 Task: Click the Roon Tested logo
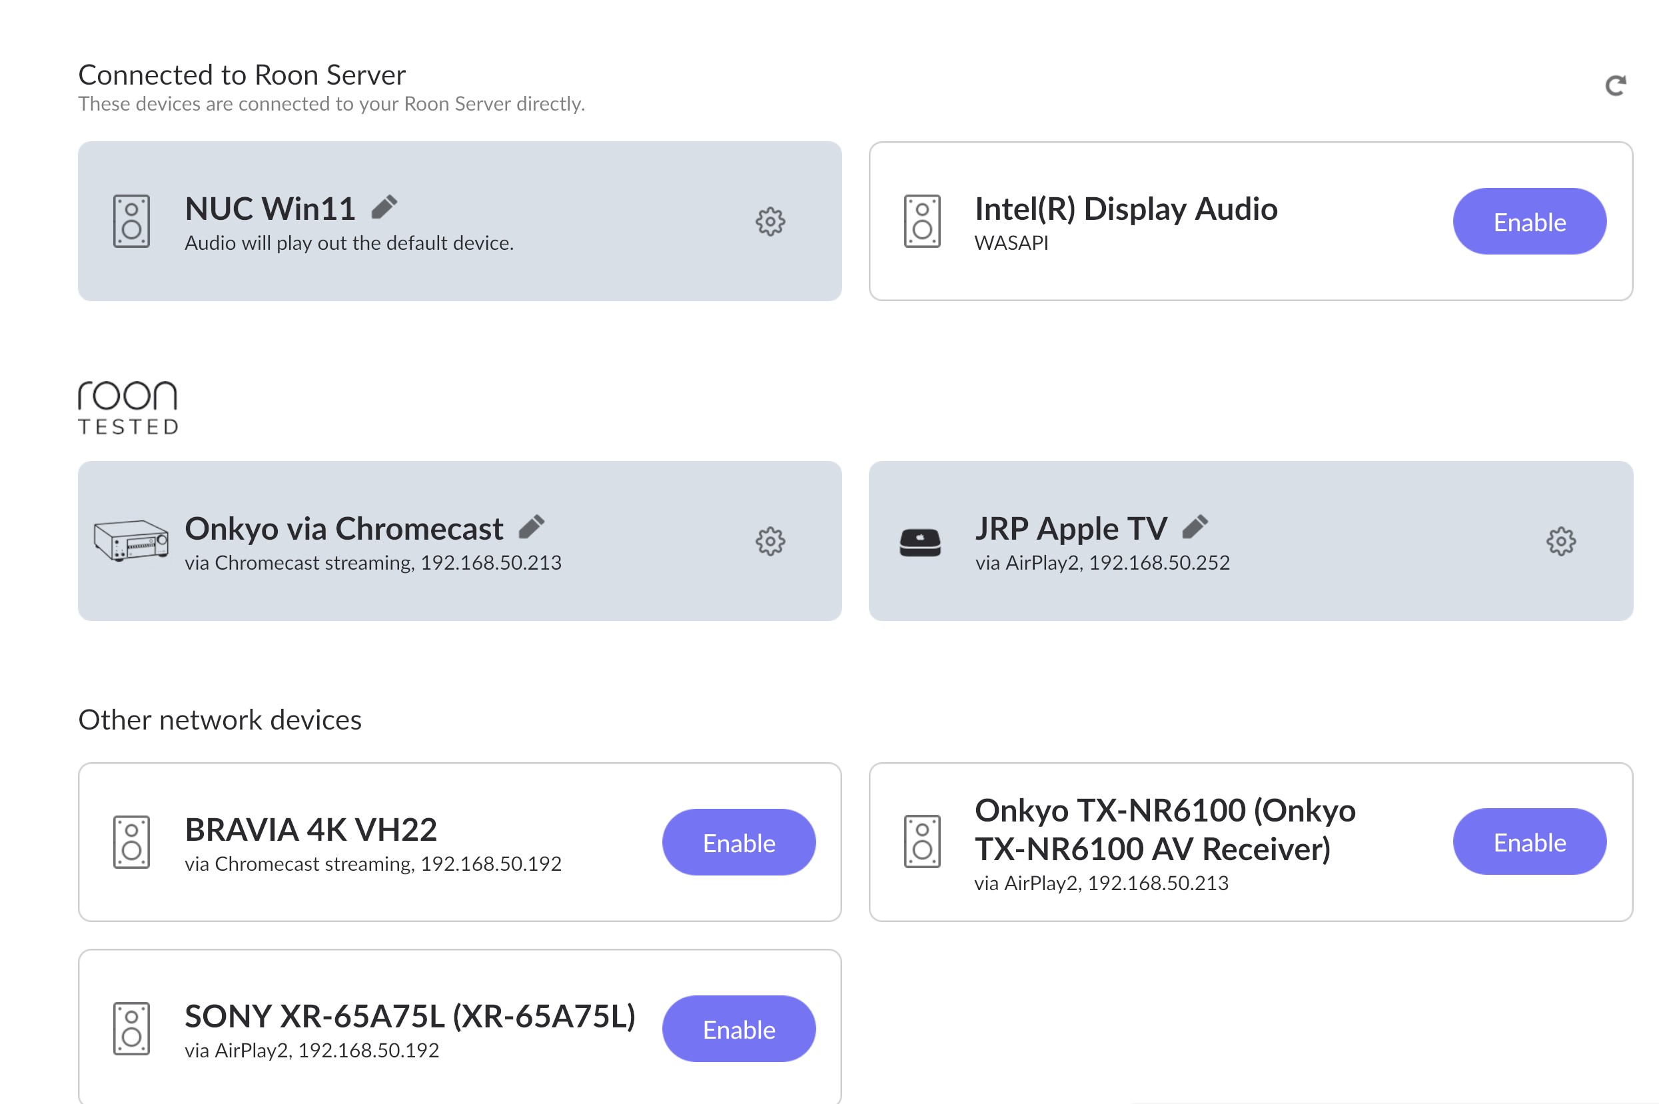pyautogui.click(x=127, y=408)
